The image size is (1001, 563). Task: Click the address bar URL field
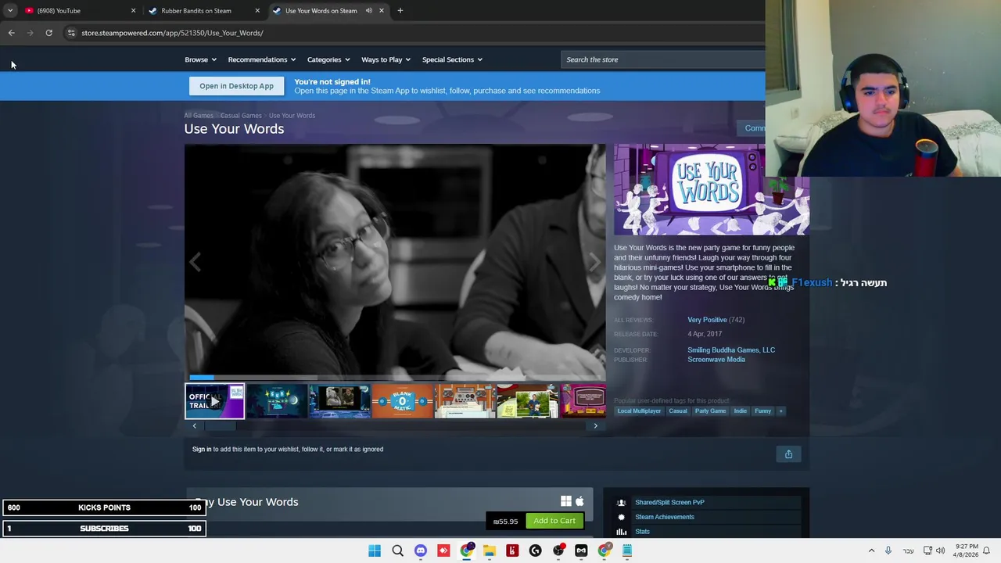414,33
